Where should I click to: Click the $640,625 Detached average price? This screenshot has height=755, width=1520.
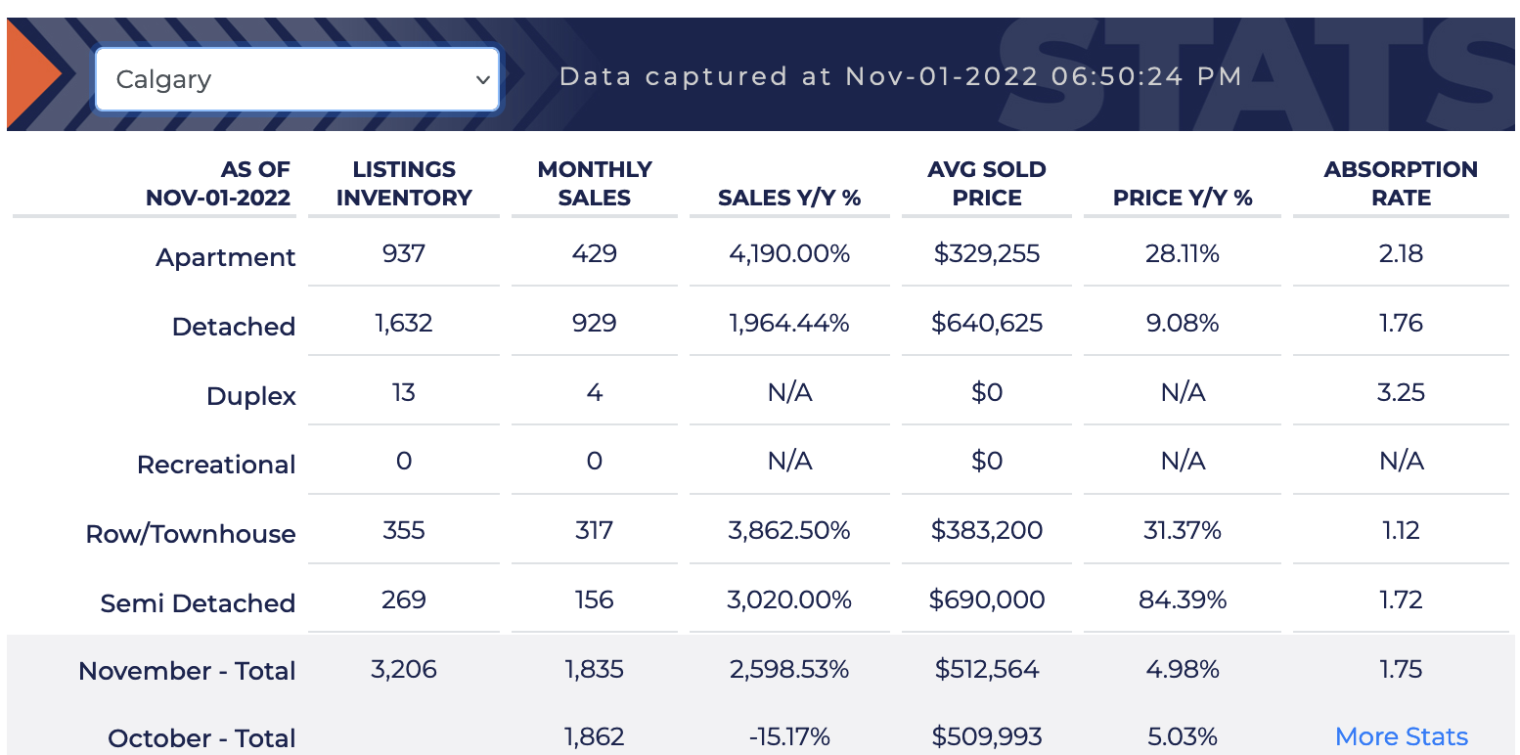pyautogui.click(x=987, y=323)
